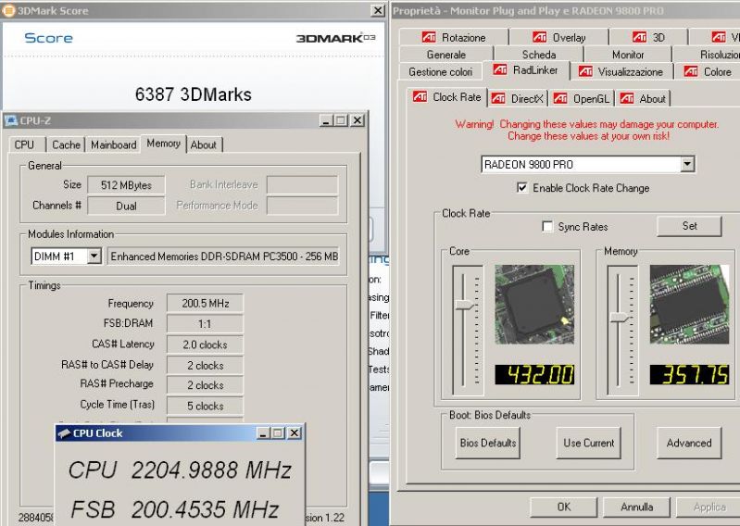Click the 357.75 memory clock display
The image size is (740, 526).
[689, 374]
